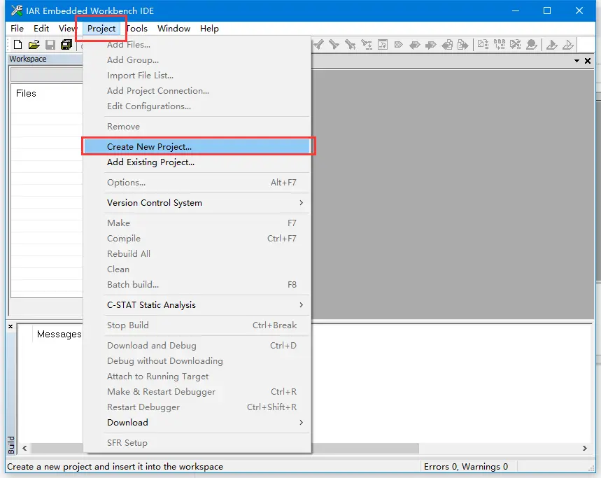Click the Make toolbar icon
This screenshot has width=601, height=478.
tap(499, 45)
